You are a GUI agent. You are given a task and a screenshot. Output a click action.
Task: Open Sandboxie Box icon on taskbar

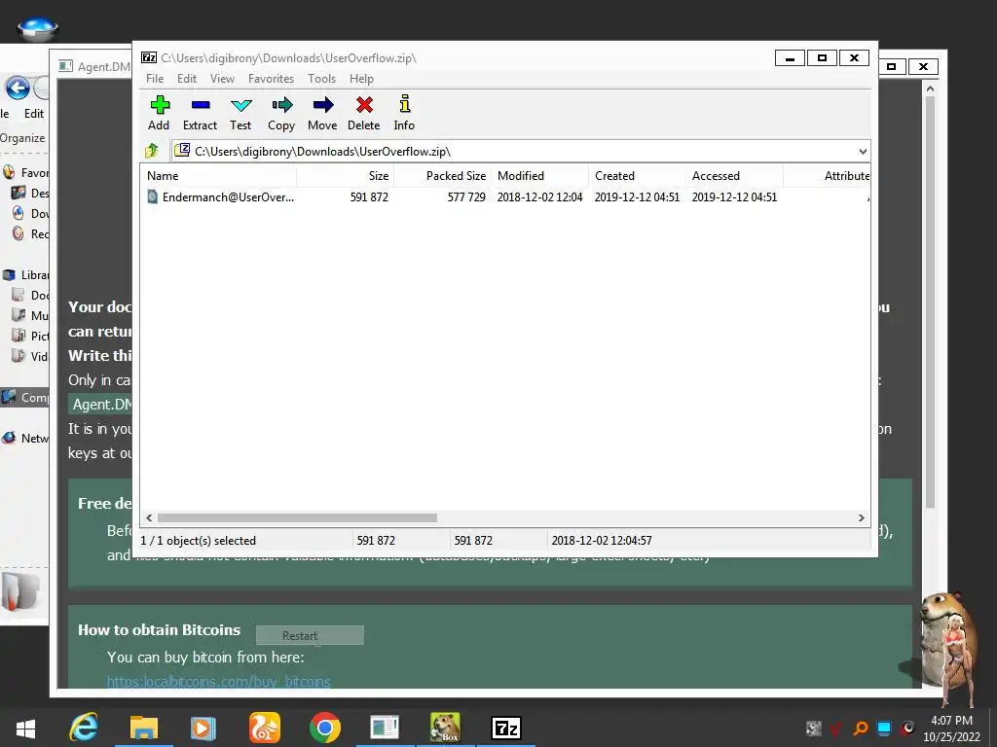click(x=445, y=728)
